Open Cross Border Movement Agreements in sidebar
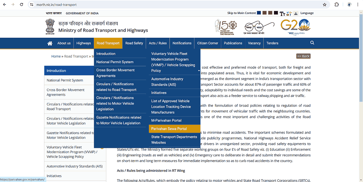Screen dimensions: 363x182 pyautogui.click(x=69, y=92)
